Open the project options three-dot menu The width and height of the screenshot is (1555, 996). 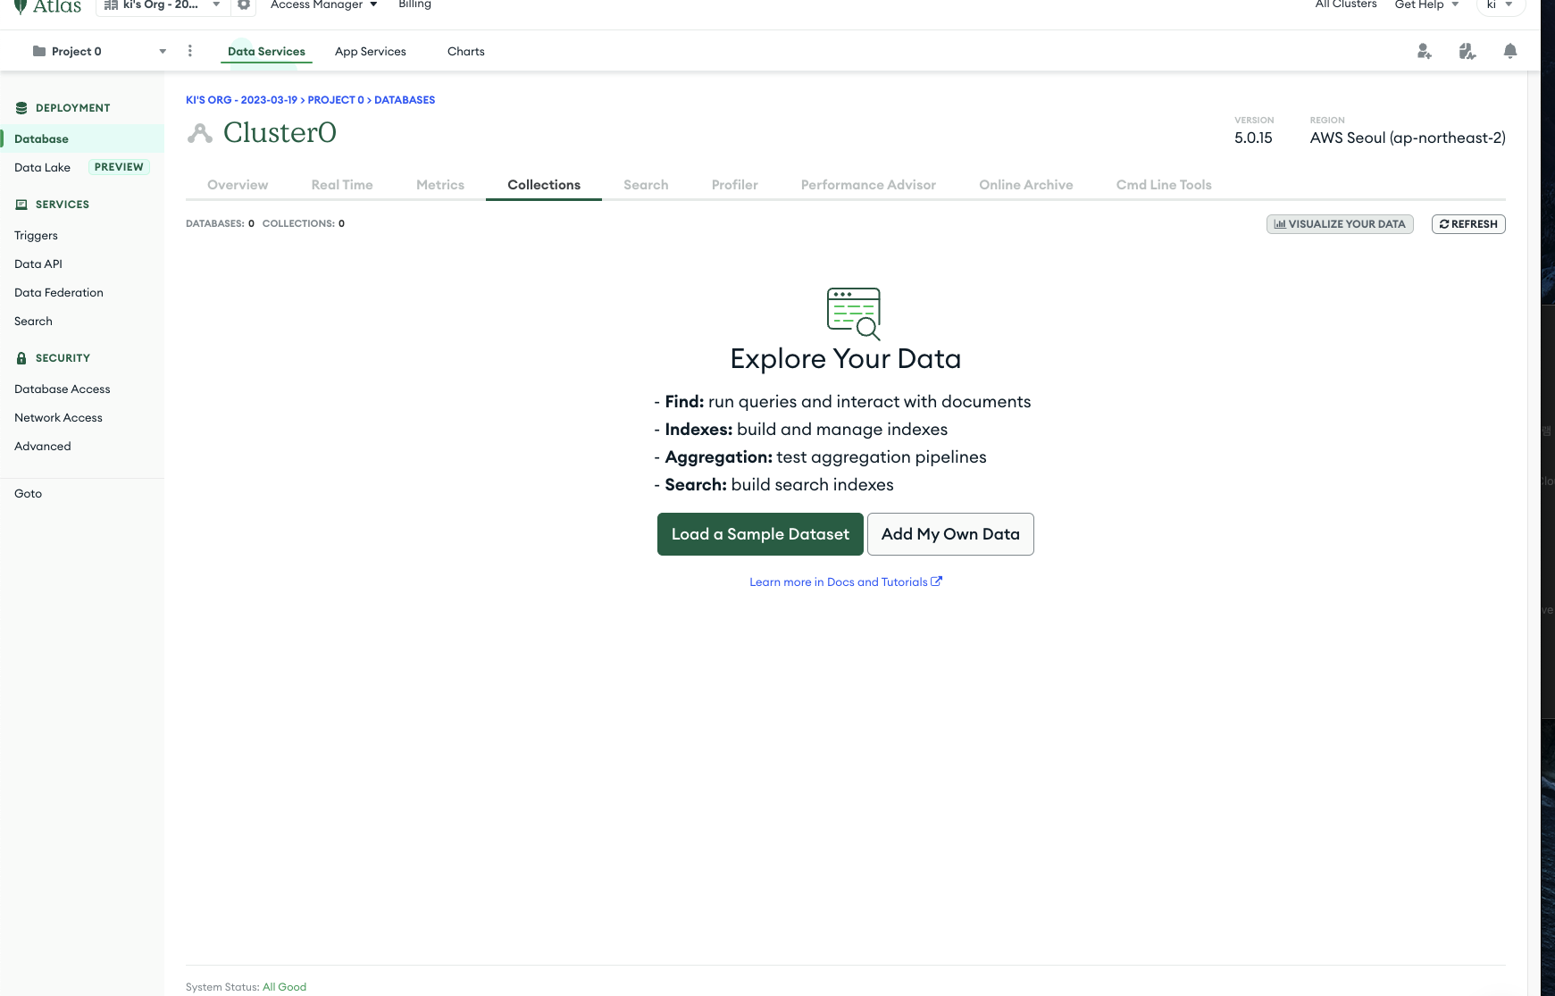pos(190,51)
